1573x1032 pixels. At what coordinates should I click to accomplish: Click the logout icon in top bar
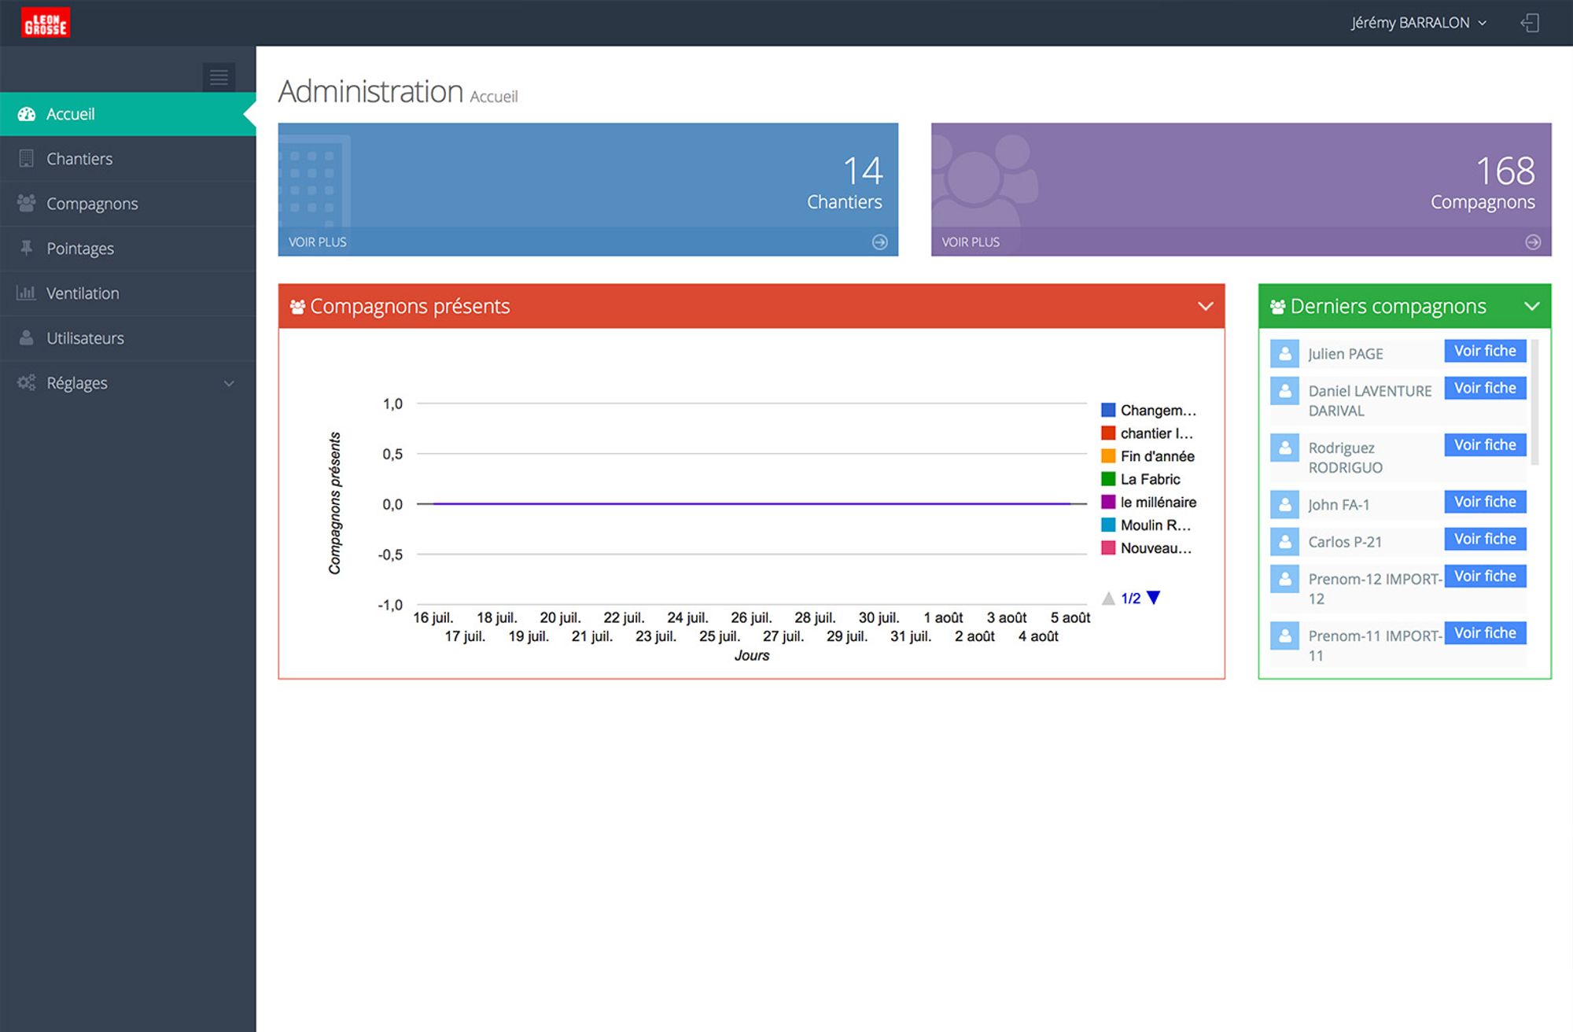click(1529, 23)
